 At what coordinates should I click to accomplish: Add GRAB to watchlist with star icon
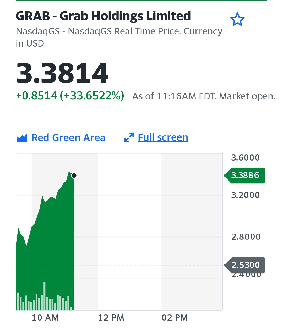(x=237, y=19)
